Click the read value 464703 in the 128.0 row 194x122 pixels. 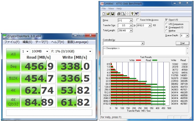pyautogui.click(x=184, y=87)
